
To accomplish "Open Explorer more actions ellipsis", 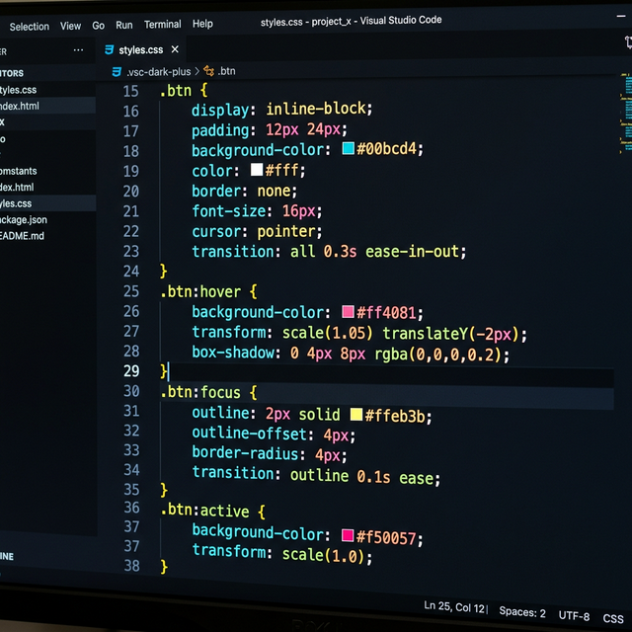I will coord(78,50).
